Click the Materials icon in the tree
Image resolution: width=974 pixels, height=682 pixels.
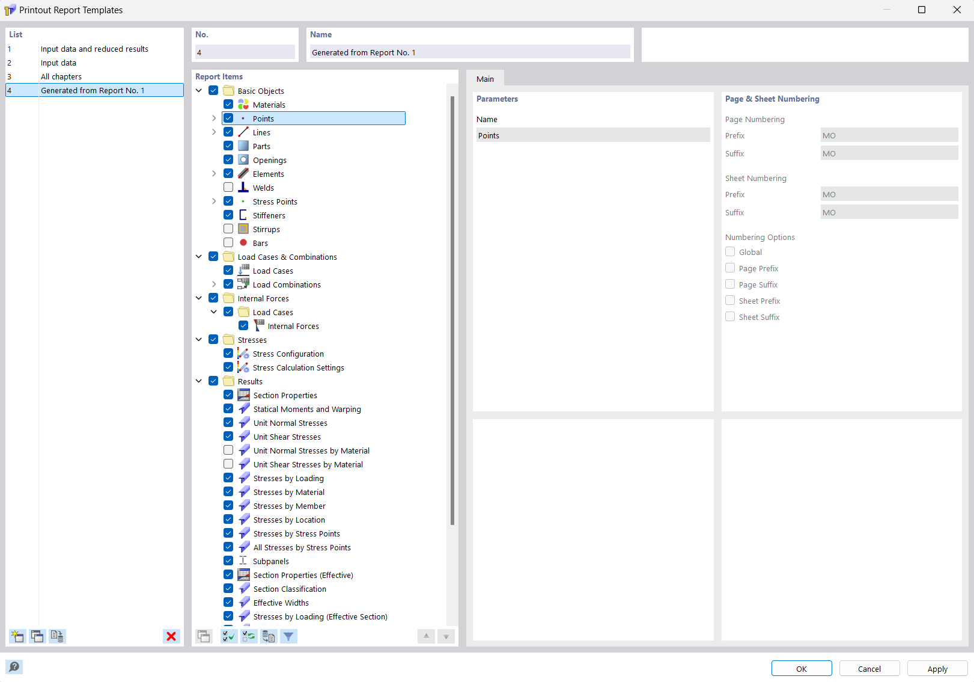(x=243, y=105)
